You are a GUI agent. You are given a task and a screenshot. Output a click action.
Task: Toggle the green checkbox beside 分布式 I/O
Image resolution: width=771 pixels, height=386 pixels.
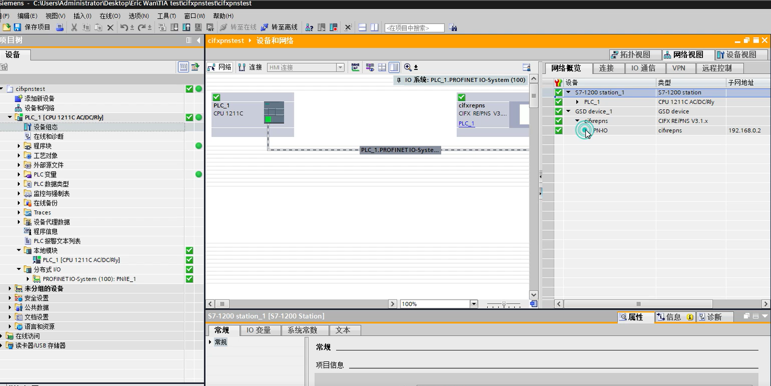[x=189, y=270]
